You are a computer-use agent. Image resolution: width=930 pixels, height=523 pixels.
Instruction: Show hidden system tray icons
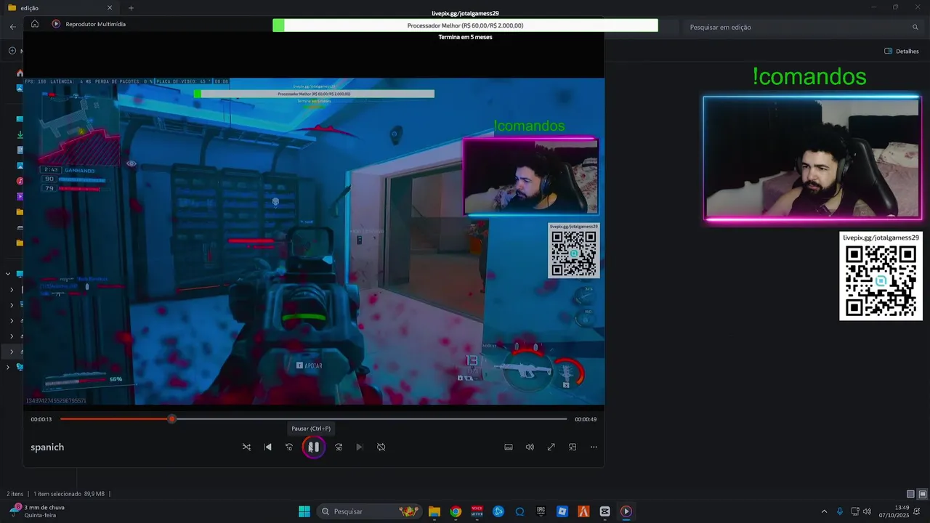click(824, 511)
